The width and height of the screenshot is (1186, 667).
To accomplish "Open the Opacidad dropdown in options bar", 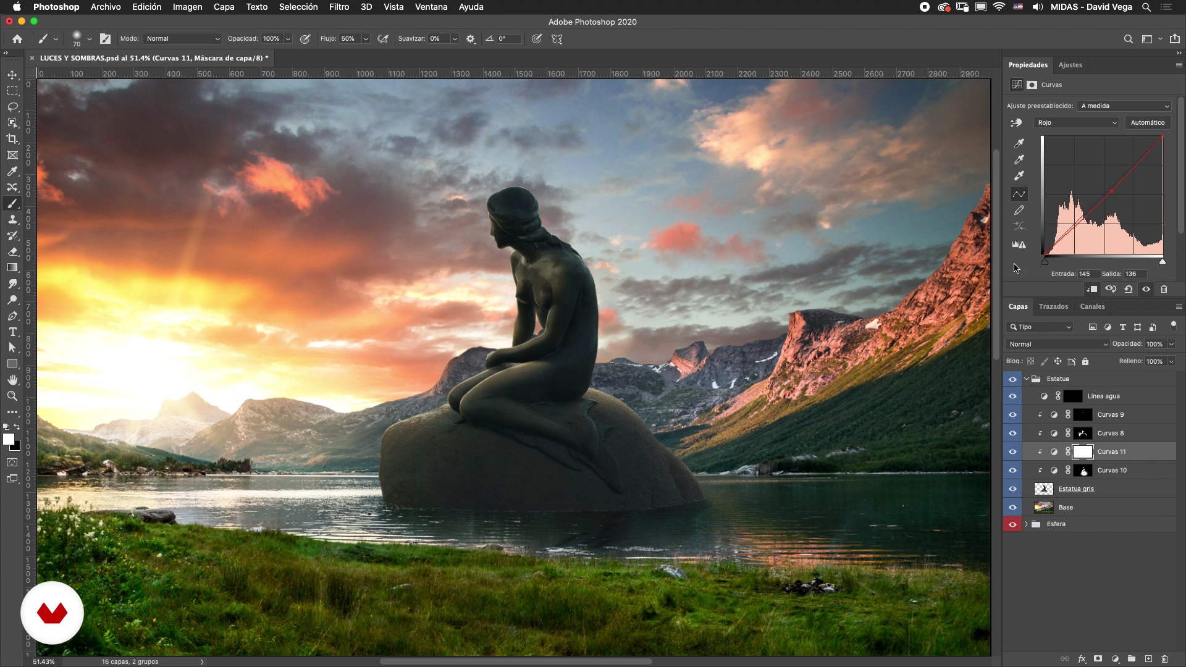I will click(288, 39).
